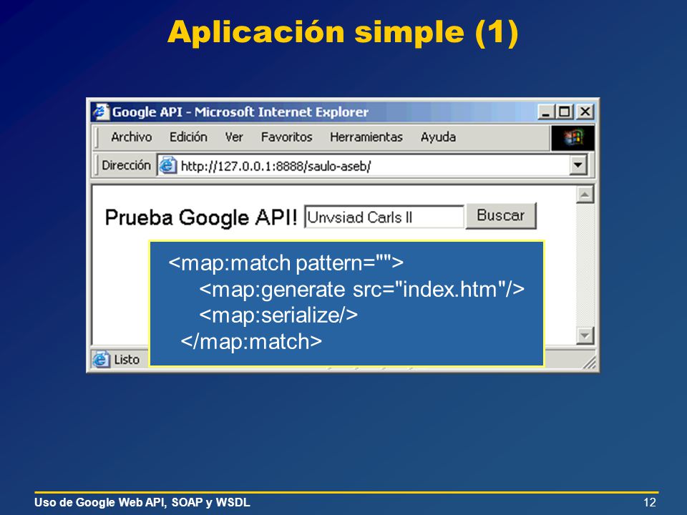Screen dimensions: 687x515
Task: Click the map:generate src line
Action: [361, 290]
